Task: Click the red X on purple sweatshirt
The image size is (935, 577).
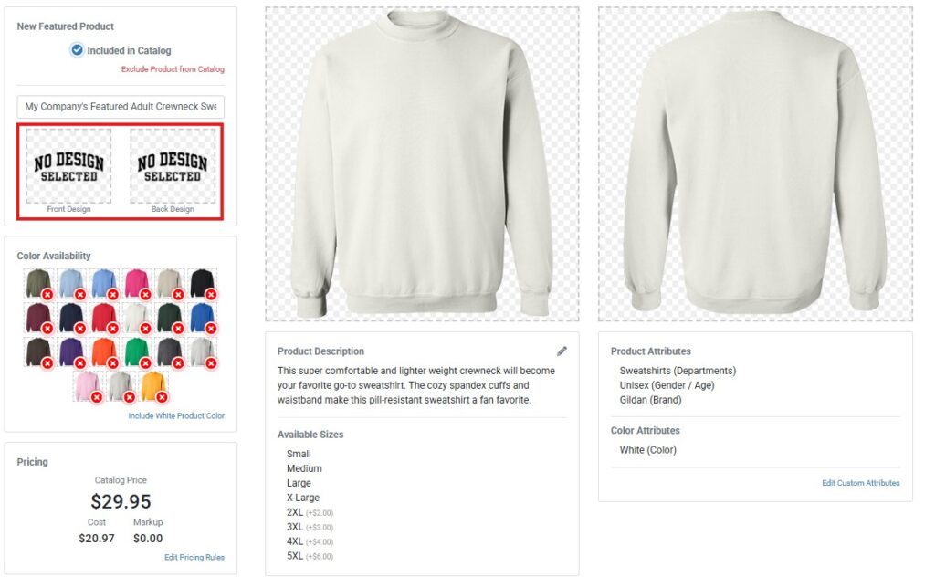Action: (x=80, y=362)
